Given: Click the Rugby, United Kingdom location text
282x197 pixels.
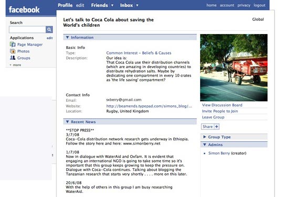Looking at the screenshot, I should pyautogui.click(x=128, y=111).
